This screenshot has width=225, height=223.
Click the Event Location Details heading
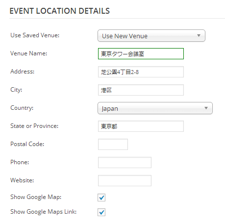click(x=60, y=11)
